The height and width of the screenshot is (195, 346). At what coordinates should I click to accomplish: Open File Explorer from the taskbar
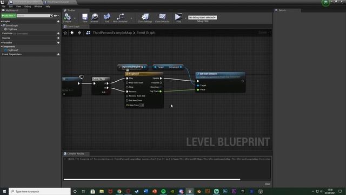pyautogui.click(x=102, y=191)
